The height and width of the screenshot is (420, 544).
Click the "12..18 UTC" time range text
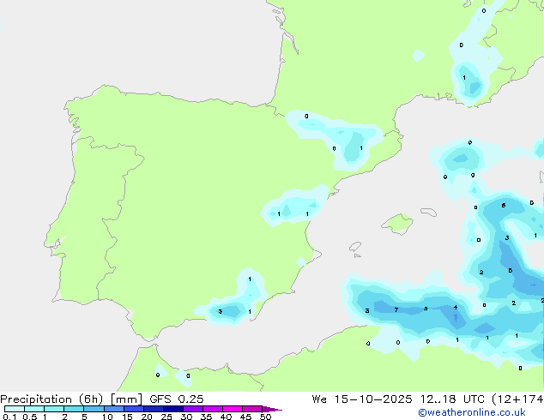coord(452,399)
